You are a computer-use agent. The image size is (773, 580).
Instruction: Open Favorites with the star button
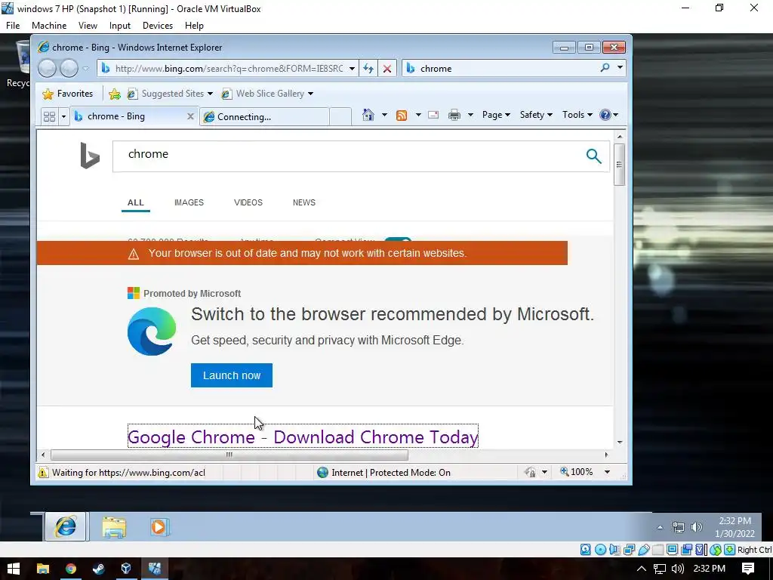pos(48,94)
